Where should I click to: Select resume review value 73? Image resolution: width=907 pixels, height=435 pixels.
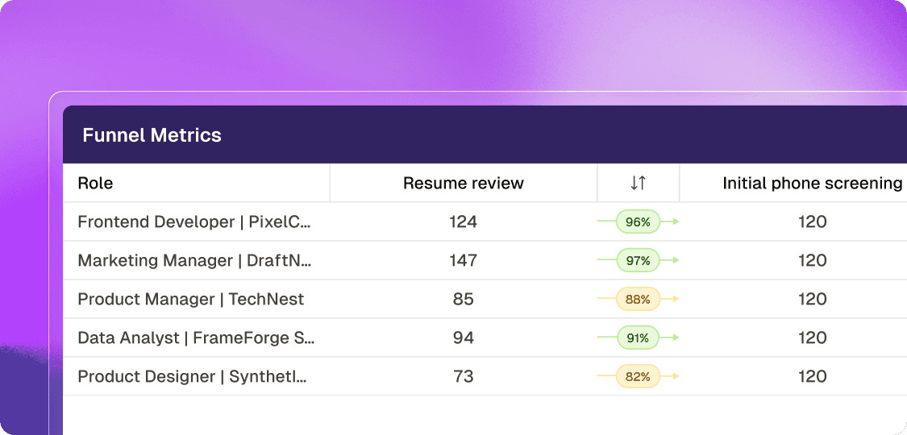pyautogui.click(x=464, y=377)
